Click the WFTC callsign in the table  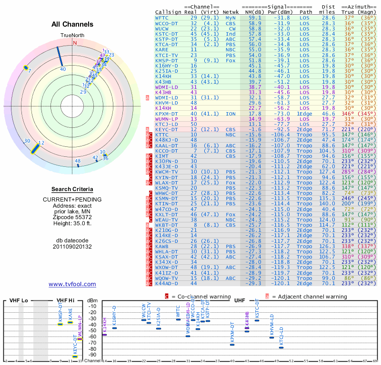(162, 18)
